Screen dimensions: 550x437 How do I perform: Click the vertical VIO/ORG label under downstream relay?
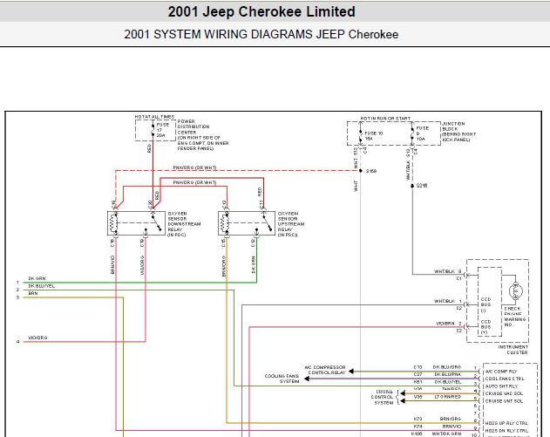point(142,265)
